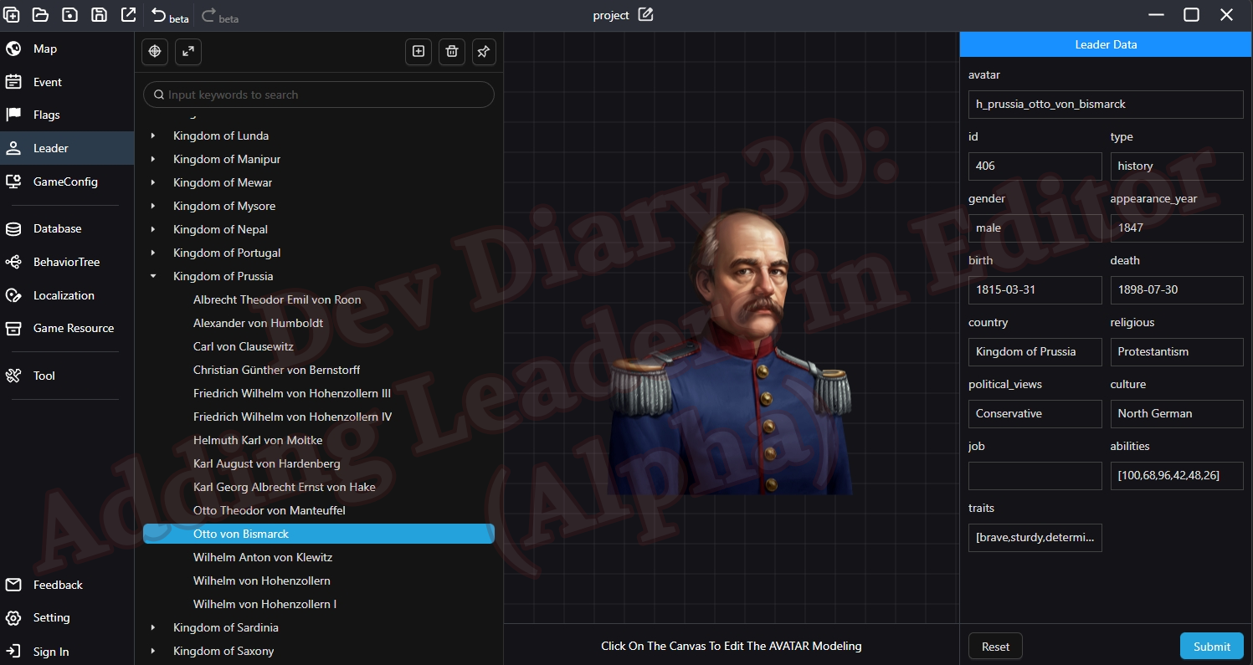Click the locate target icon above leader list
The width and height of the screenshot is (1253, 665).
(154, 52)
